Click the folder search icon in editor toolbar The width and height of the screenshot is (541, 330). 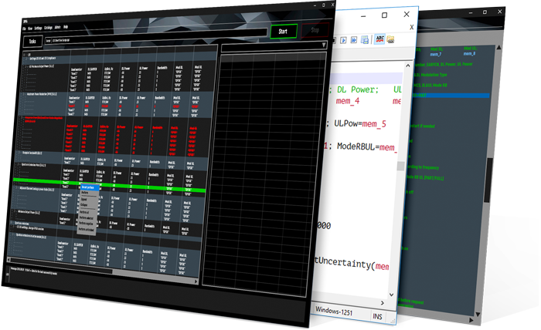[x=390, y=39]
